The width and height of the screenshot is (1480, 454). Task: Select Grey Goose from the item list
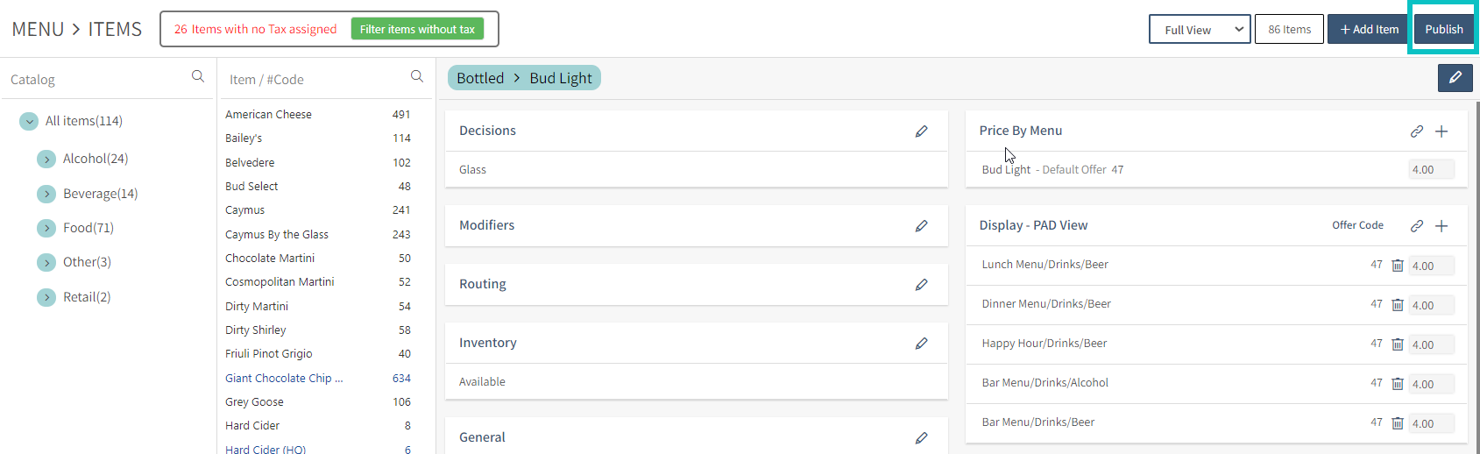point(254,402)
